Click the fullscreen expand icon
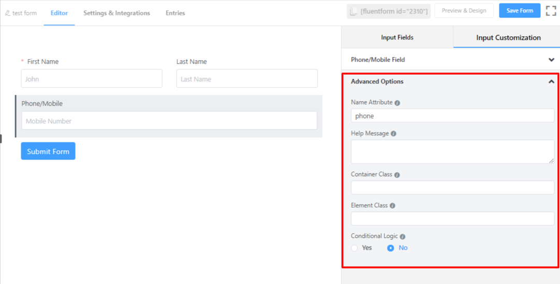The width and height of the screenshot is (560, 284). point(551,11)
